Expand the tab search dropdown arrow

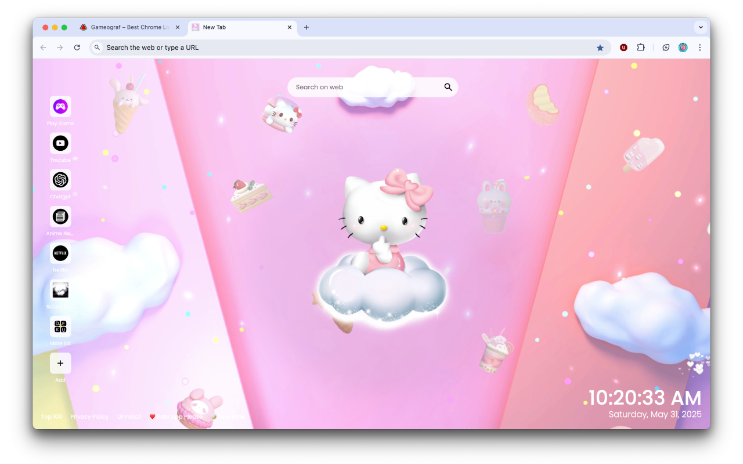[x=701, y=27]
